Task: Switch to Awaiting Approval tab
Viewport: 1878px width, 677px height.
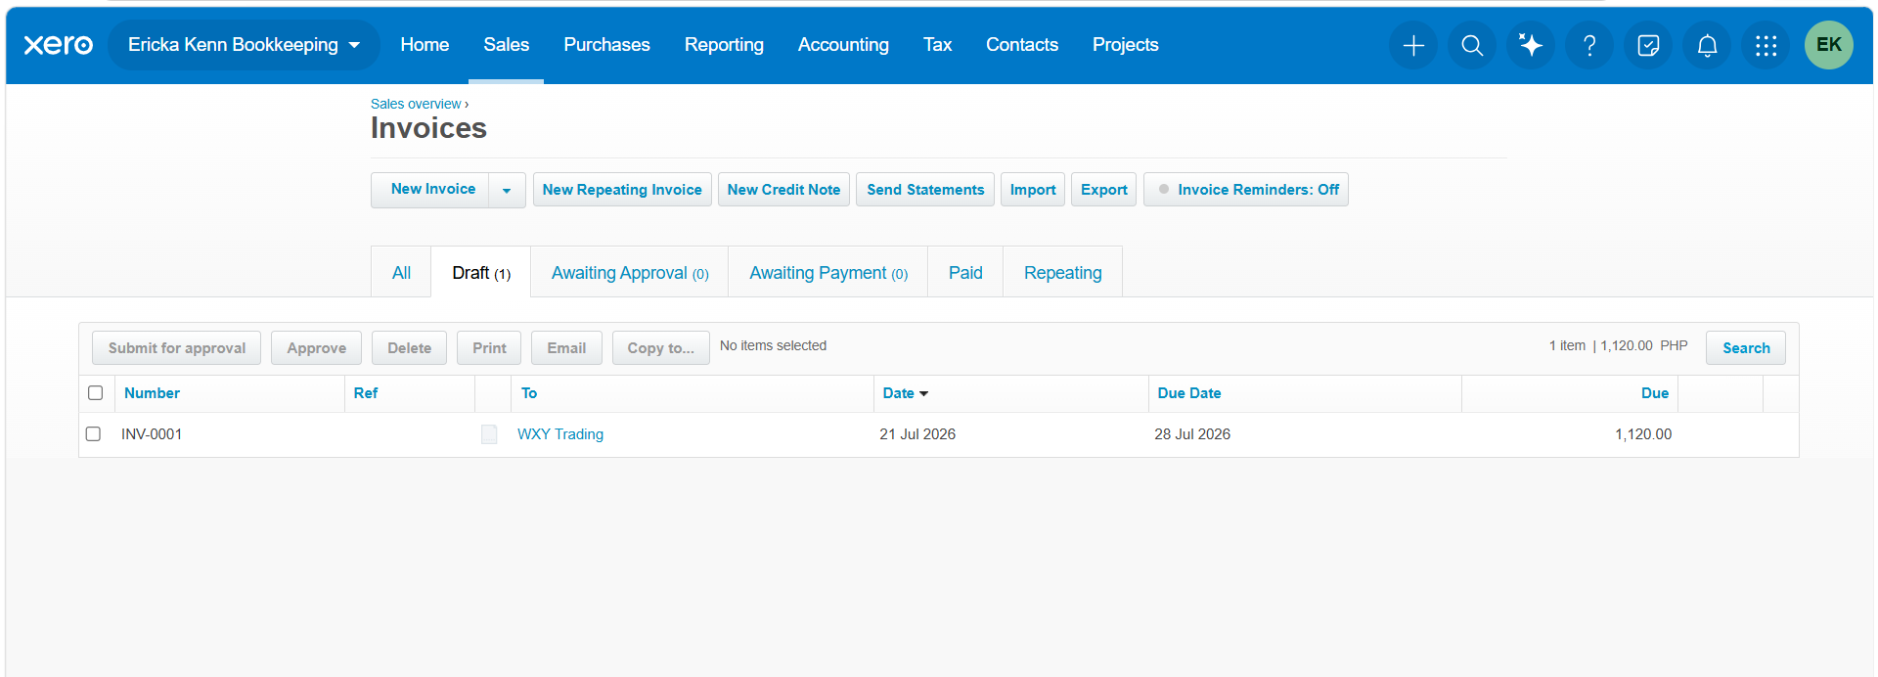Action: (630, 273)
